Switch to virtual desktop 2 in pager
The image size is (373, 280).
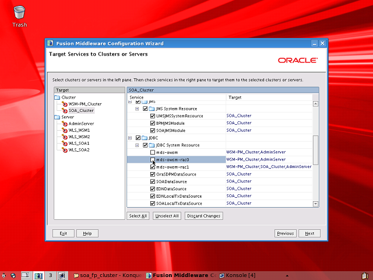pyautogui.click(x=38, y=275)
